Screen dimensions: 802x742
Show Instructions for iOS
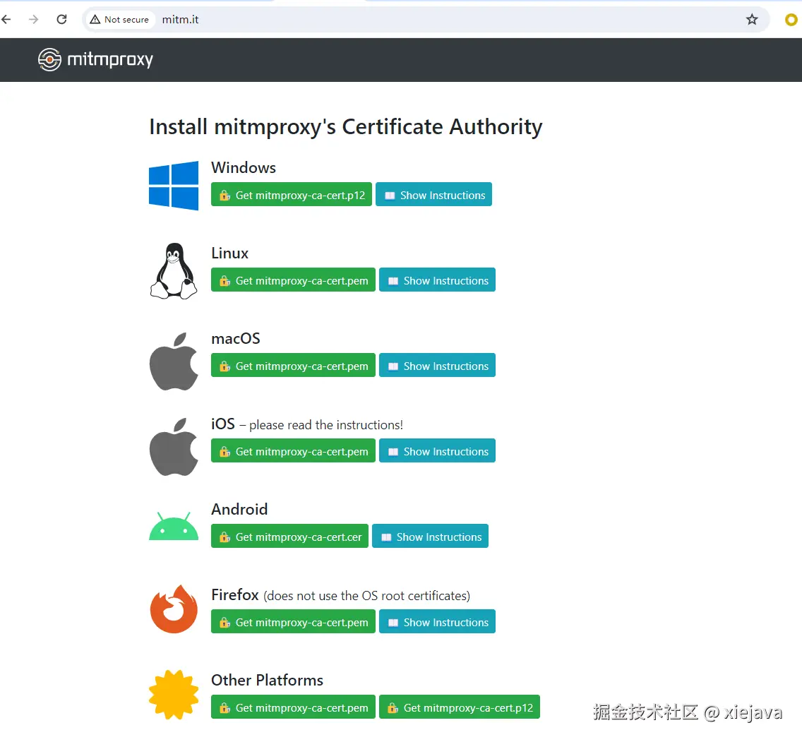(x=437, y=450)
